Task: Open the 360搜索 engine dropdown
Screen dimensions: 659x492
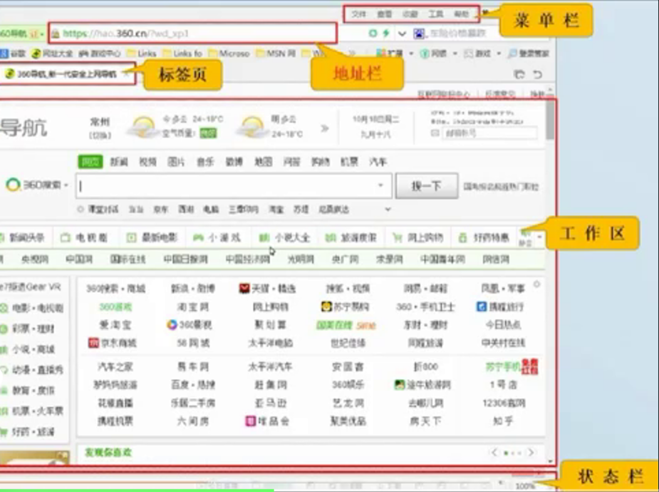Action: tap(66, 185)
